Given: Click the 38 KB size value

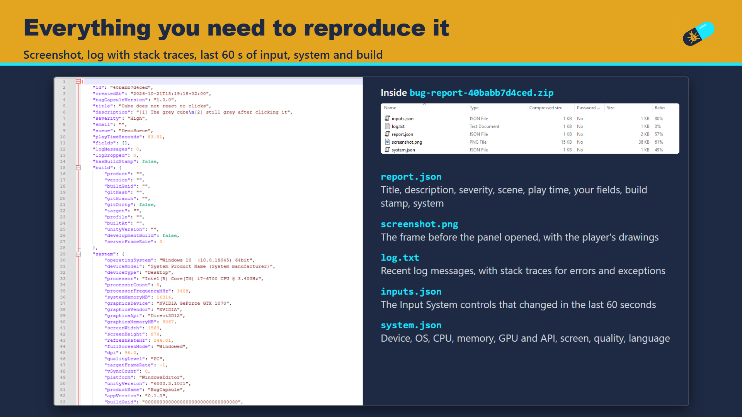Looking at the screenshot, I should (644, 142).
